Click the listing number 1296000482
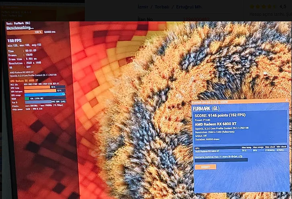The image size is (292, 199). 196,19
